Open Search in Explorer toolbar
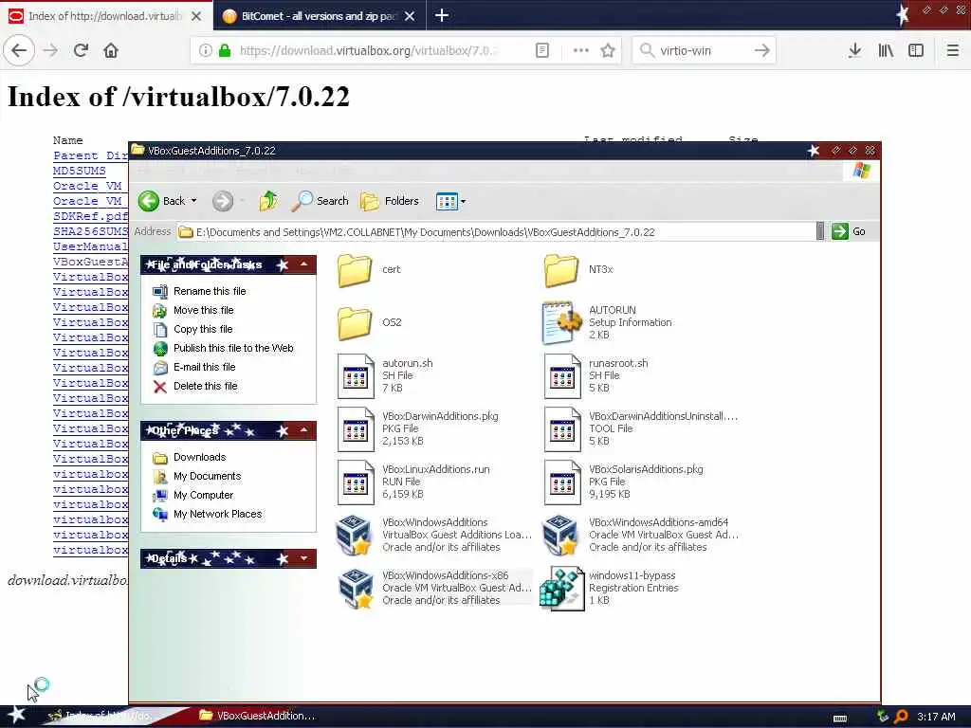 click(x=321, y=201)
